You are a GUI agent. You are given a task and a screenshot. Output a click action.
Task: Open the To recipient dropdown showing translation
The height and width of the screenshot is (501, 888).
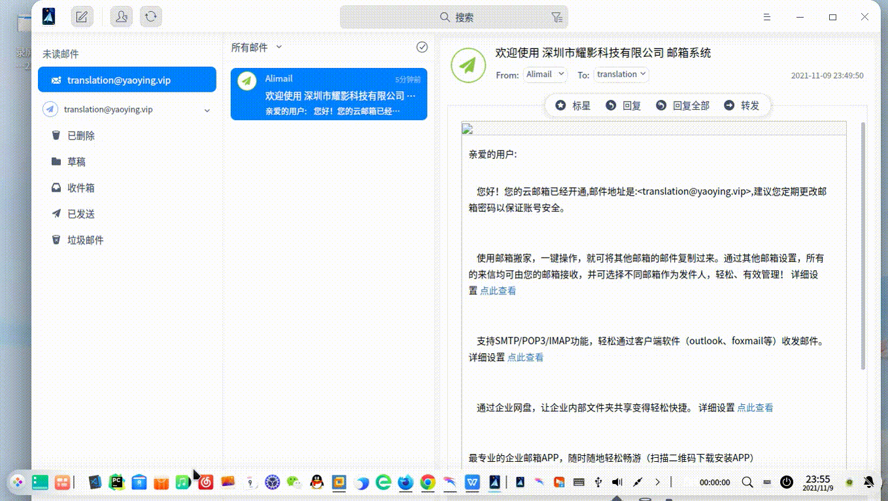621,74
